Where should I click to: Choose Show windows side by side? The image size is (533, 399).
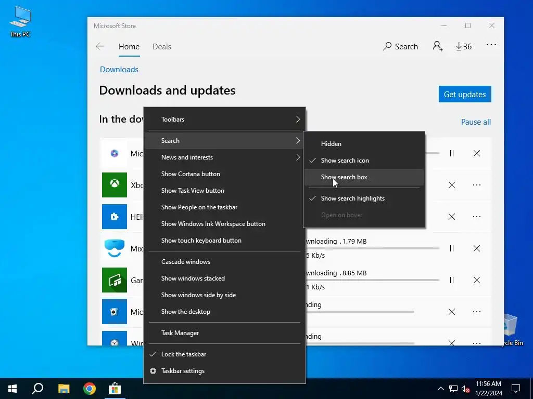coord(225,295)
